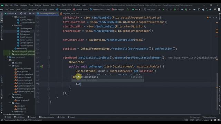221x124 pixels.
Task: Expand the mipmap folder
Action: [10, 94]
